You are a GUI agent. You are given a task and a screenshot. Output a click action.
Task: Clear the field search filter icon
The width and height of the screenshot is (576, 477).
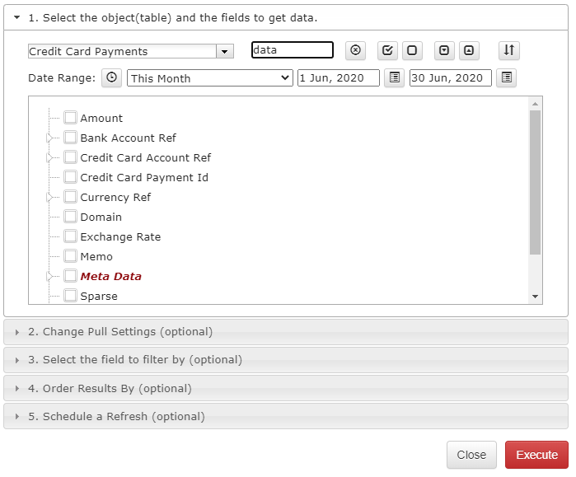pos(355,50)
